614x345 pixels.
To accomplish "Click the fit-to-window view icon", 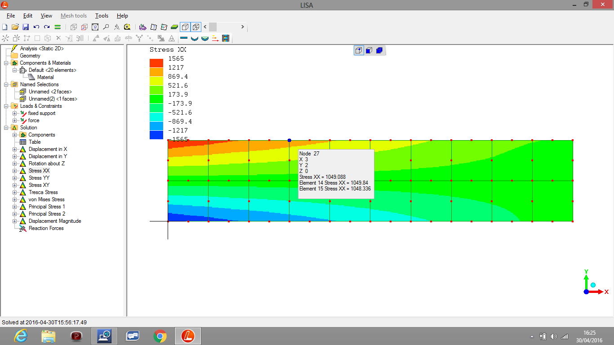I will (x=95, y=27).
